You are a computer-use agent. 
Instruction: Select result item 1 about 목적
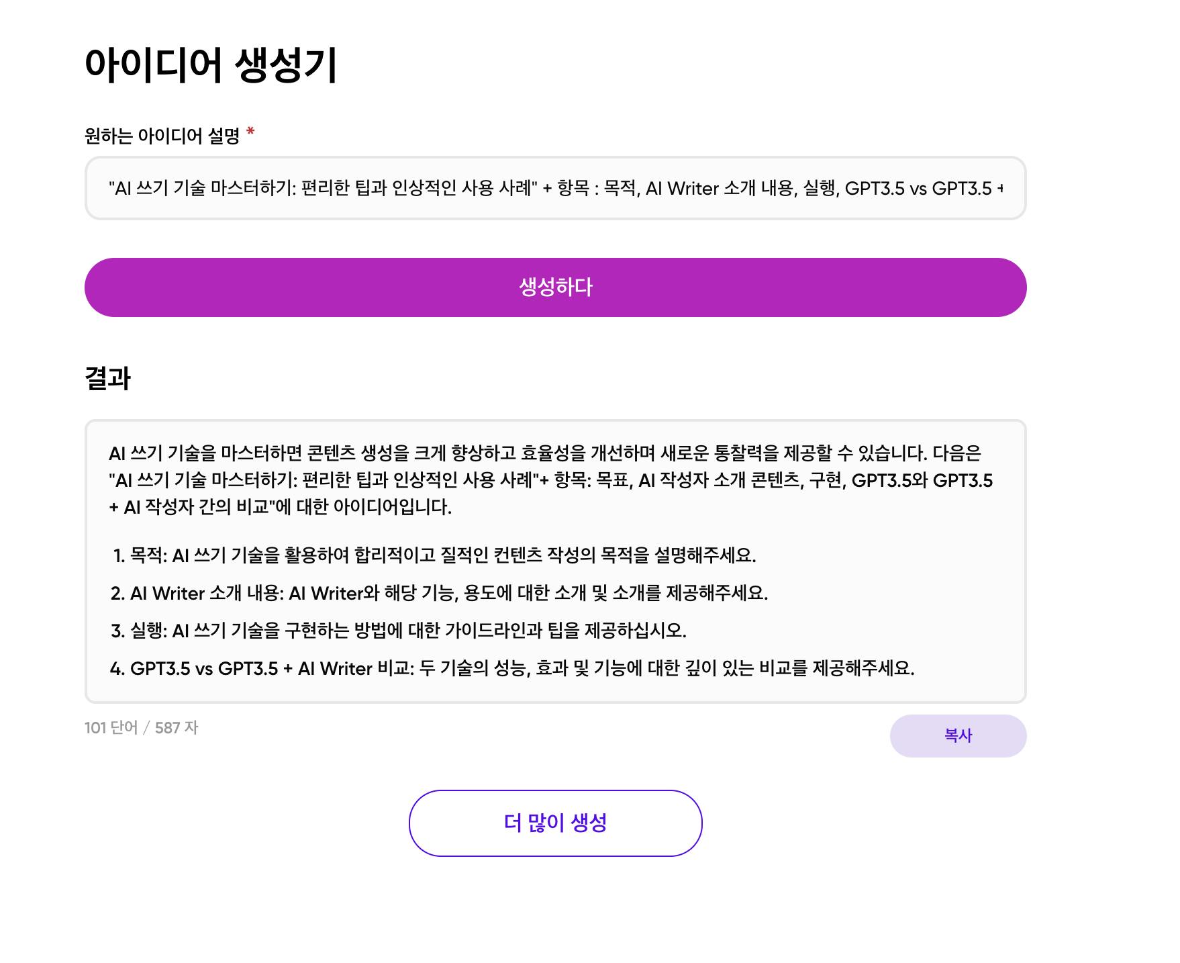434,555
